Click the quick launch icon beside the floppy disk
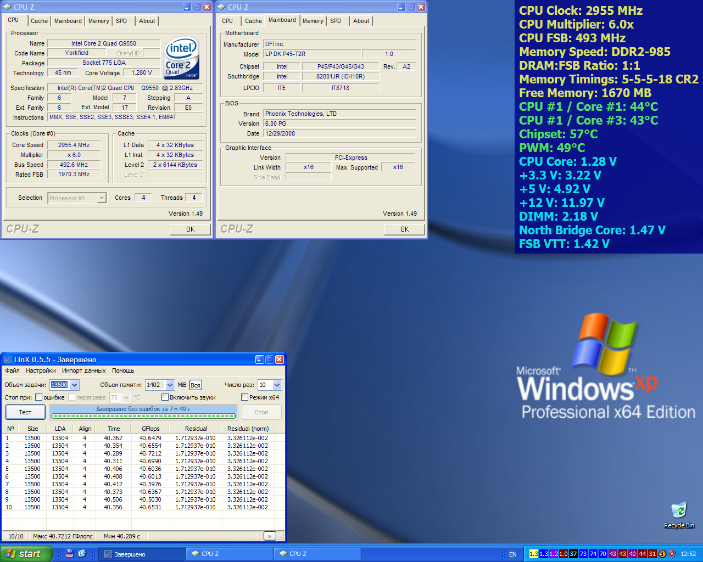 82,554
